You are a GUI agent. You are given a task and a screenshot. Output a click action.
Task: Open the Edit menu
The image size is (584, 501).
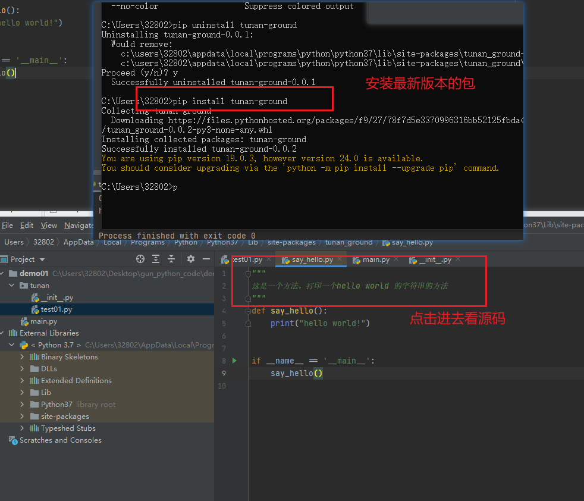point(26,226)
